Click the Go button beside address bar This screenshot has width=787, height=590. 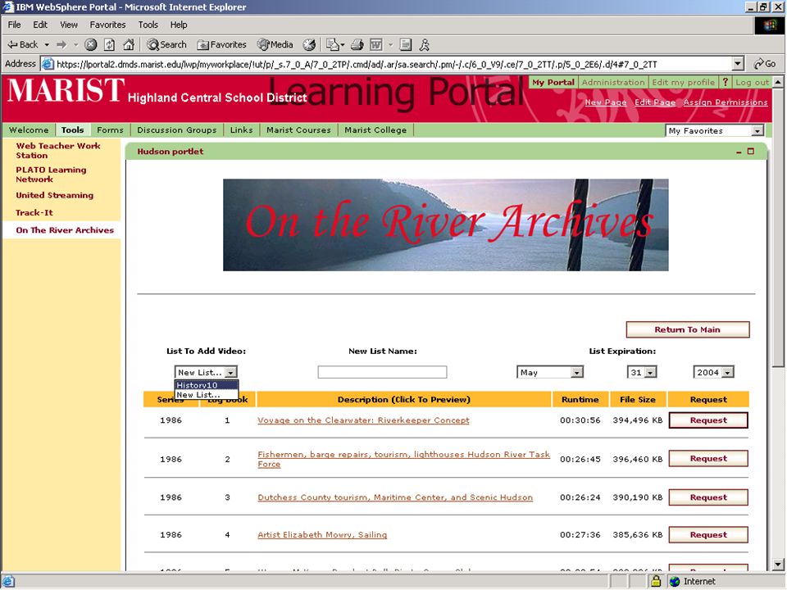[764, 64]
